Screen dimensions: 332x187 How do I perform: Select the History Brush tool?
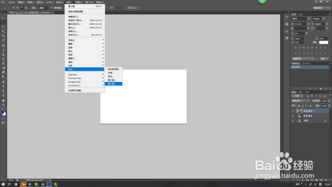[x=3, y=59]
